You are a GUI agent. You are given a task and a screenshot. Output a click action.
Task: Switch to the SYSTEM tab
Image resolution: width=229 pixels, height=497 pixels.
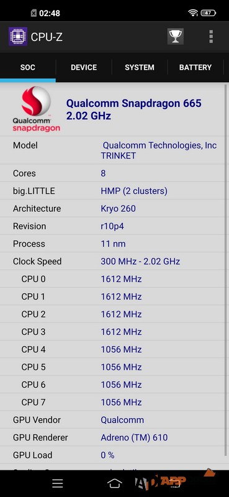click(140, 67)
